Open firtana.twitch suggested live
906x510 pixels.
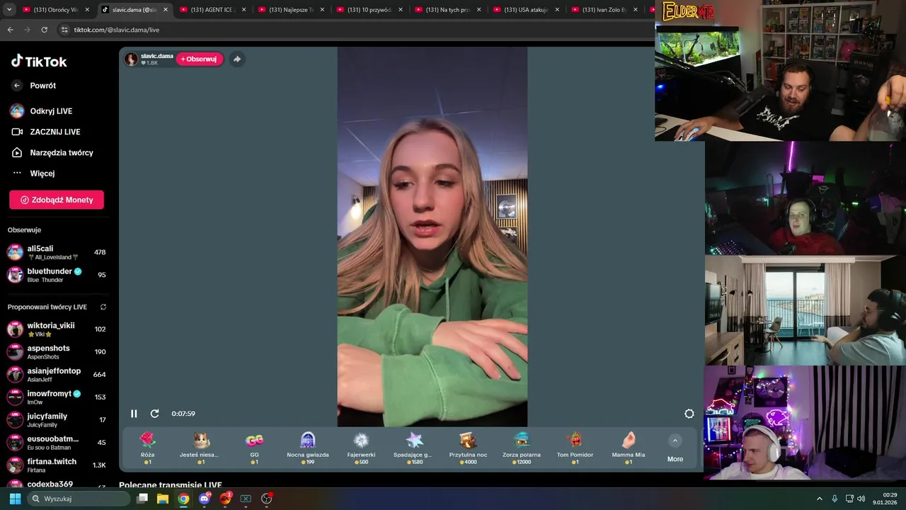coord(56,465)
